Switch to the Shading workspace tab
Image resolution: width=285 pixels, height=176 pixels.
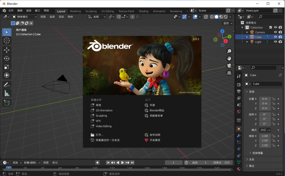(143, 11)
